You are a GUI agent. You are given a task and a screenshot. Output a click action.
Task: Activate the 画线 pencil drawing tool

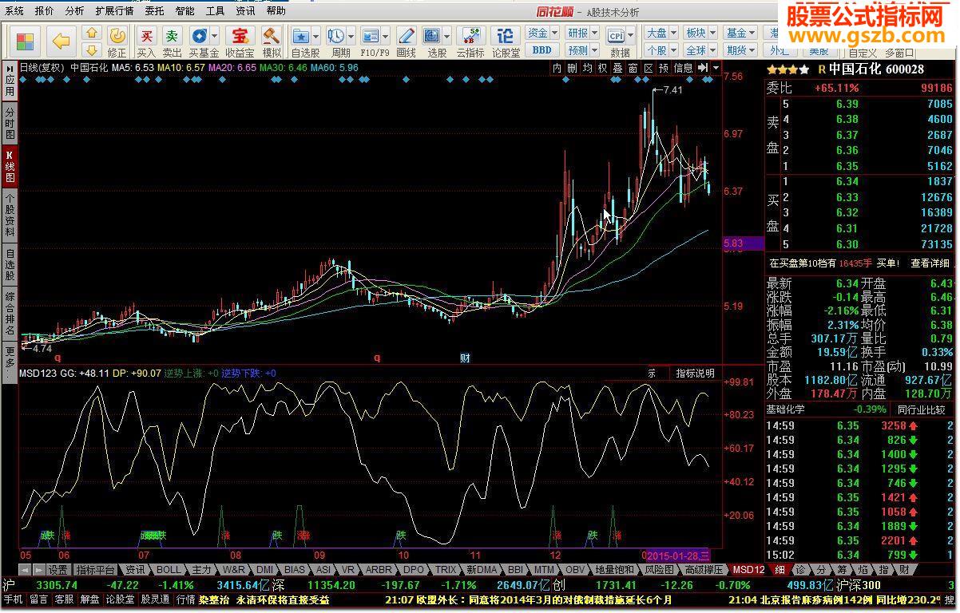[407, 41]
